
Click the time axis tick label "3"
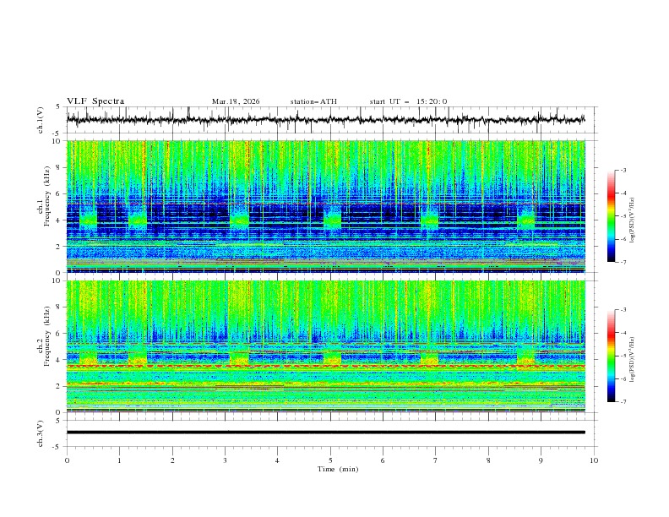point(225,460)
